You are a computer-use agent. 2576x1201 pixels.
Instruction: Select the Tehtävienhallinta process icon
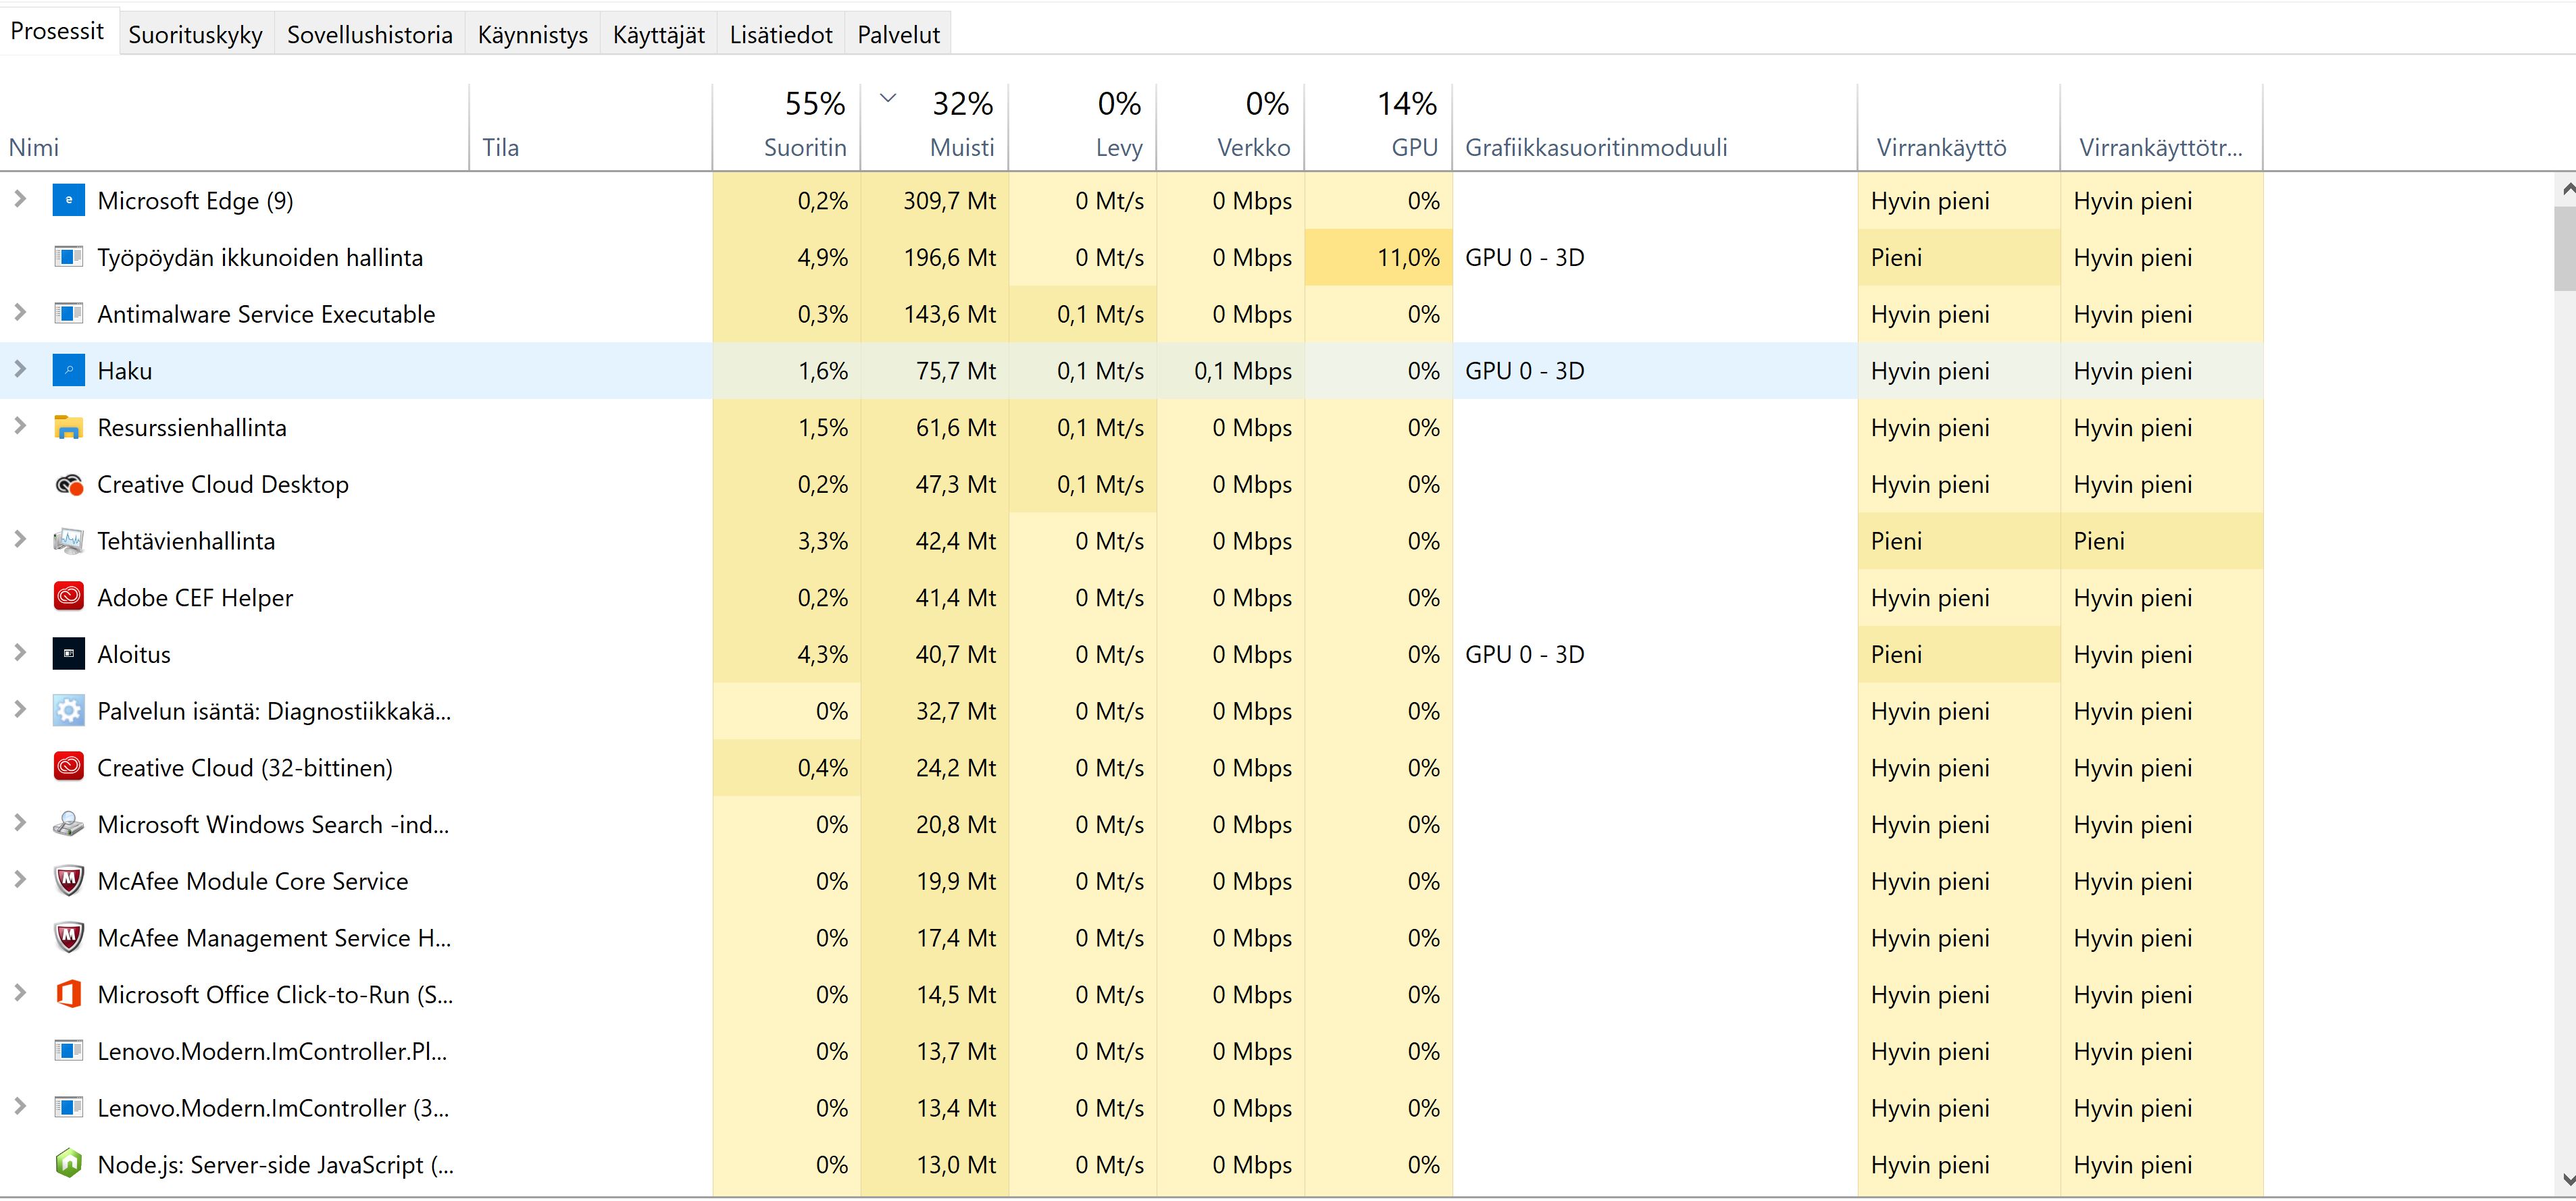click(68, 541)
